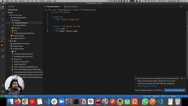
Task: Open the File menu
Action: pyautogui.click(x=11, y=1)
